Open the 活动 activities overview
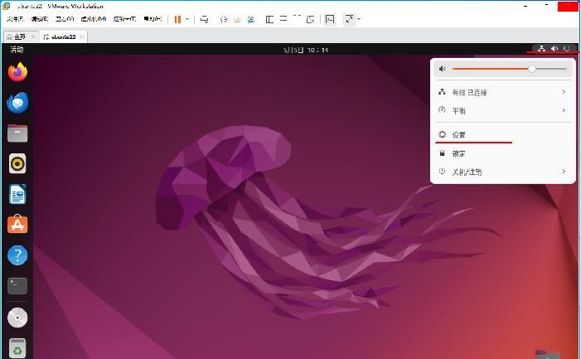581x359 pixels. pos(17,49)
